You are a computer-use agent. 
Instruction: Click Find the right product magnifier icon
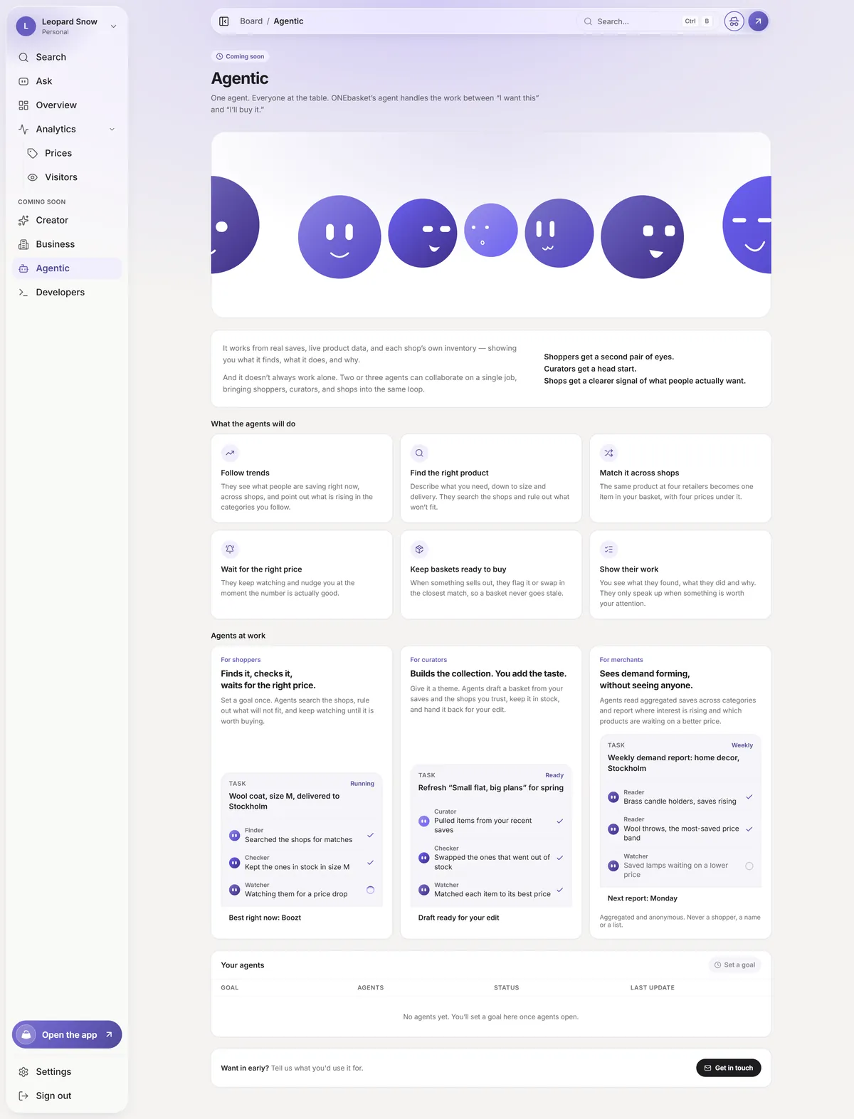(x=419, y=453)
